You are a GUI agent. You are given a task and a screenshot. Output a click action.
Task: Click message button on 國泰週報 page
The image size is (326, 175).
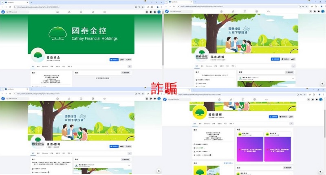point(284,117)
